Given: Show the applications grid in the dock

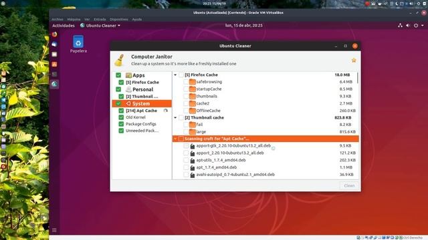Looking at the screenshot, I should [54, 230].
